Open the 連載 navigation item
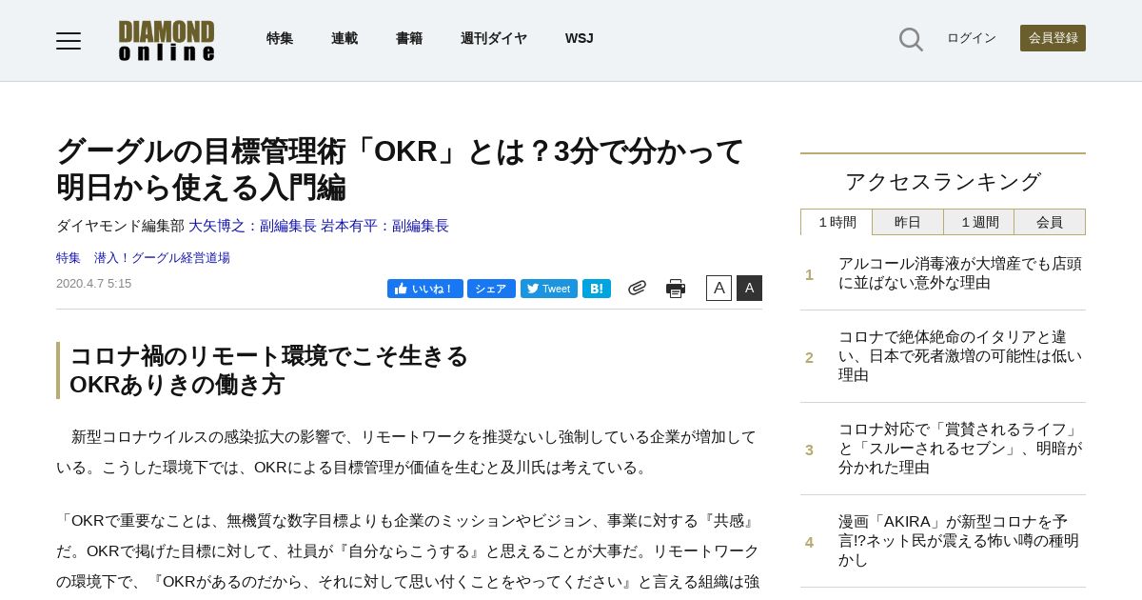Image resolution: width=1142 pixels, height=600 pixels. [345, 38]
